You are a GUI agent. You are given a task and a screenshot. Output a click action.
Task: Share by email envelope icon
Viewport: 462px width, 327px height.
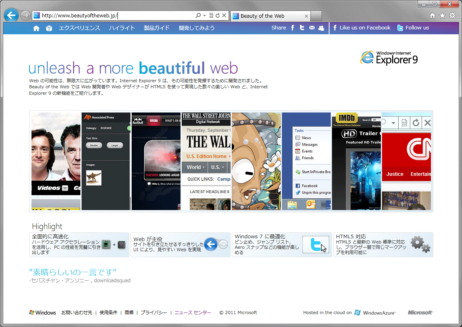coord(312,28)
